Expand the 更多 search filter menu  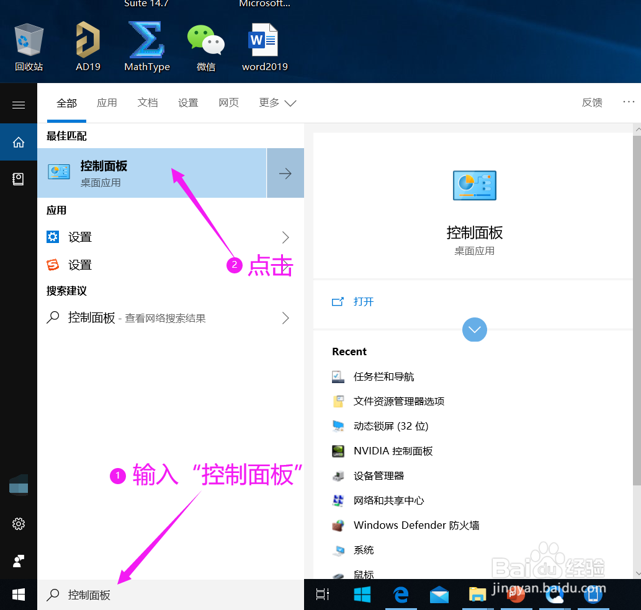(277, 102)
